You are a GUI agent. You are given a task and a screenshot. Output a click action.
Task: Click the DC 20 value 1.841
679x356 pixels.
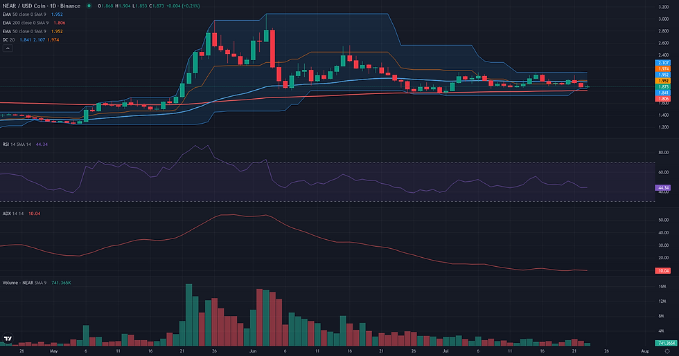tap(25, 40)
